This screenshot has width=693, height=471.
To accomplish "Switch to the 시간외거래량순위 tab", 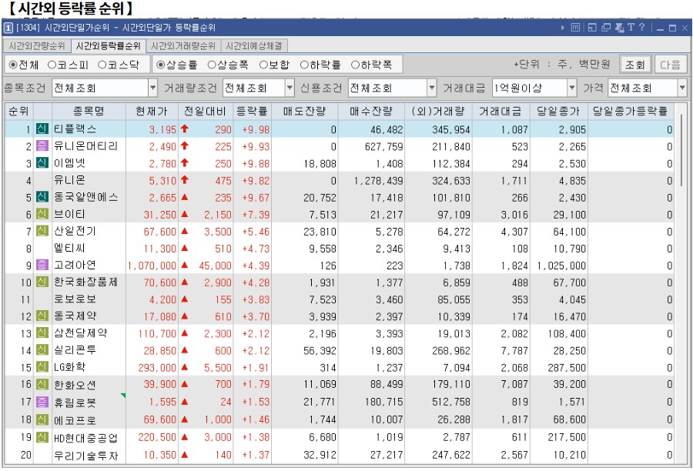I will 183,45.
